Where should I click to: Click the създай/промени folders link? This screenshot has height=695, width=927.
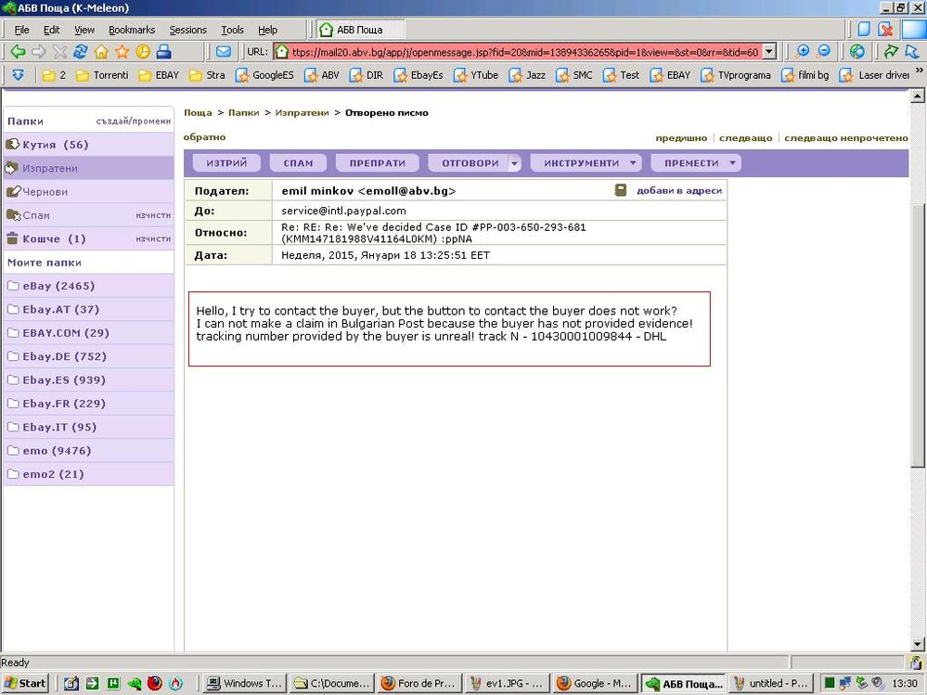(x=133, y=122)
